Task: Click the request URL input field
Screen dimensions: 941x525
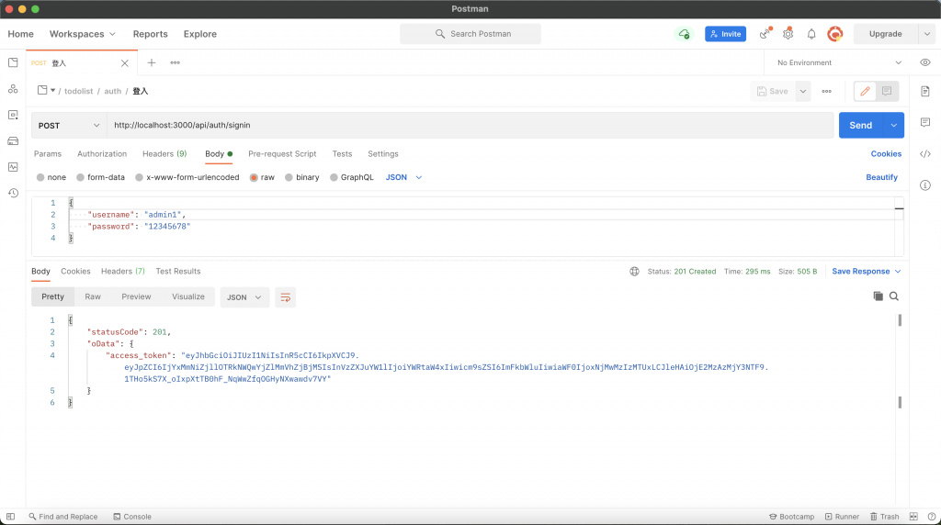Action: 470,125
